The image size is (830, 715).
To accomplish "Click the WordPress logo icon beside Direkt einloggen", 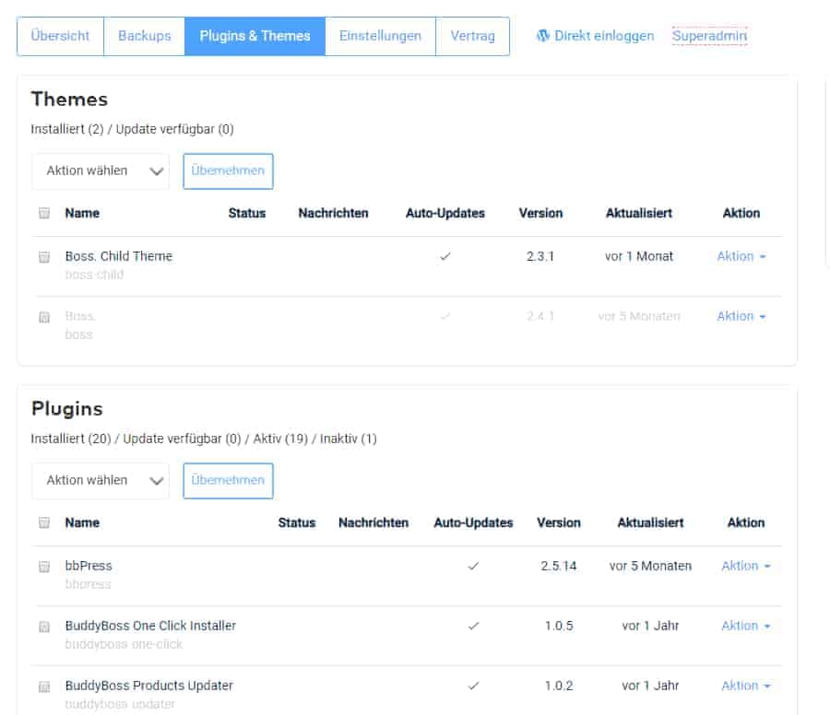I will coord(543,36).
